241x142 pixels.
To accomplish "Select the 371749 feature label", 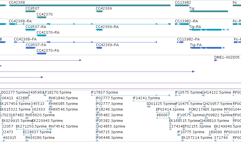I will click(221, 138).
